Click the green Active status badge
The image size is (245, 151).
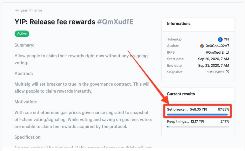point(22,34)
